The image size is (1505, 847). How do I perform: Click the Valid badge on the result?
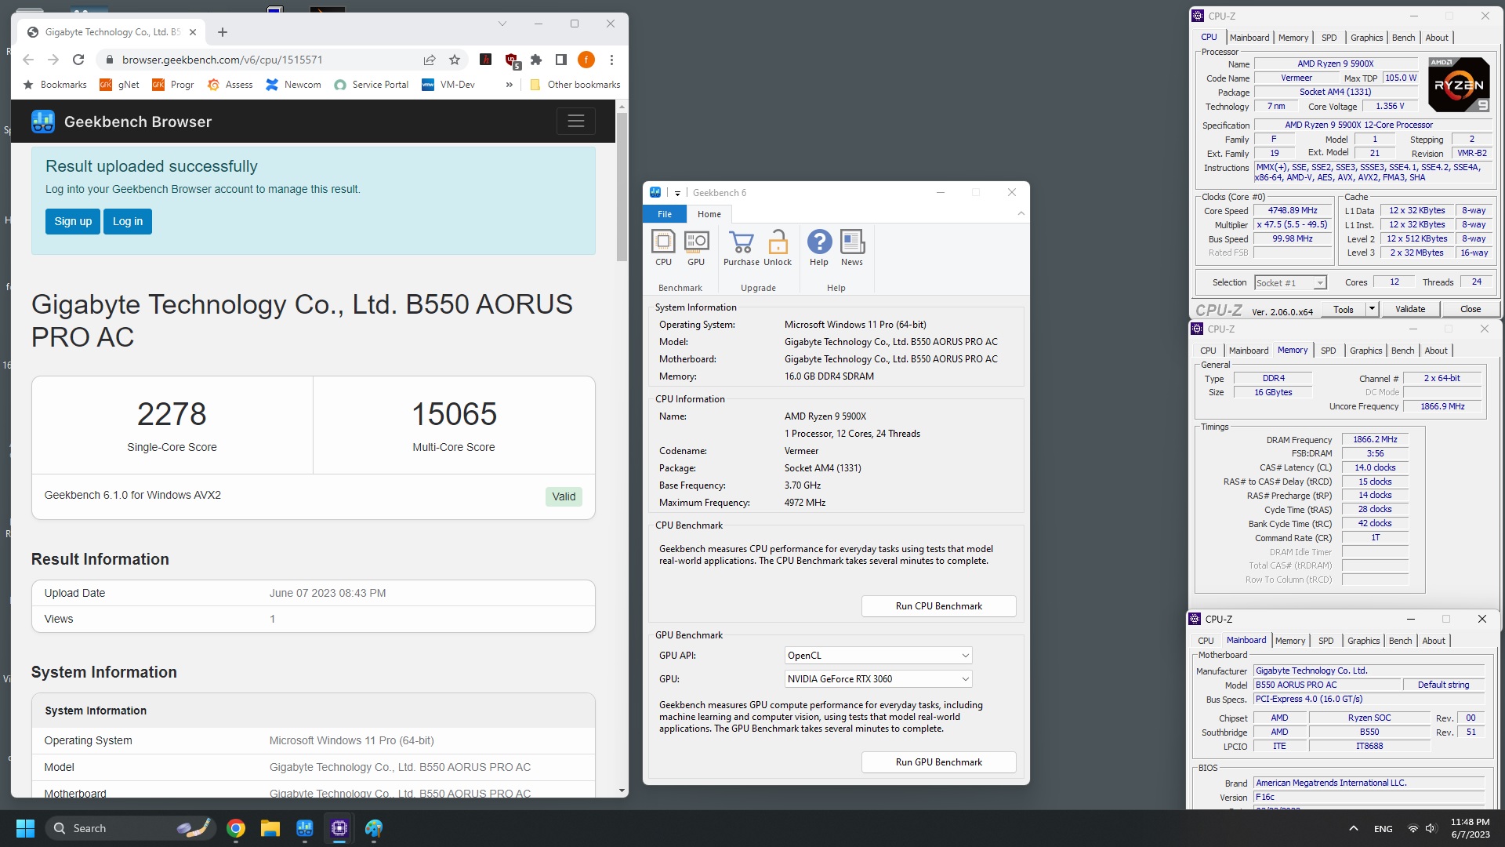coord(564,496)
